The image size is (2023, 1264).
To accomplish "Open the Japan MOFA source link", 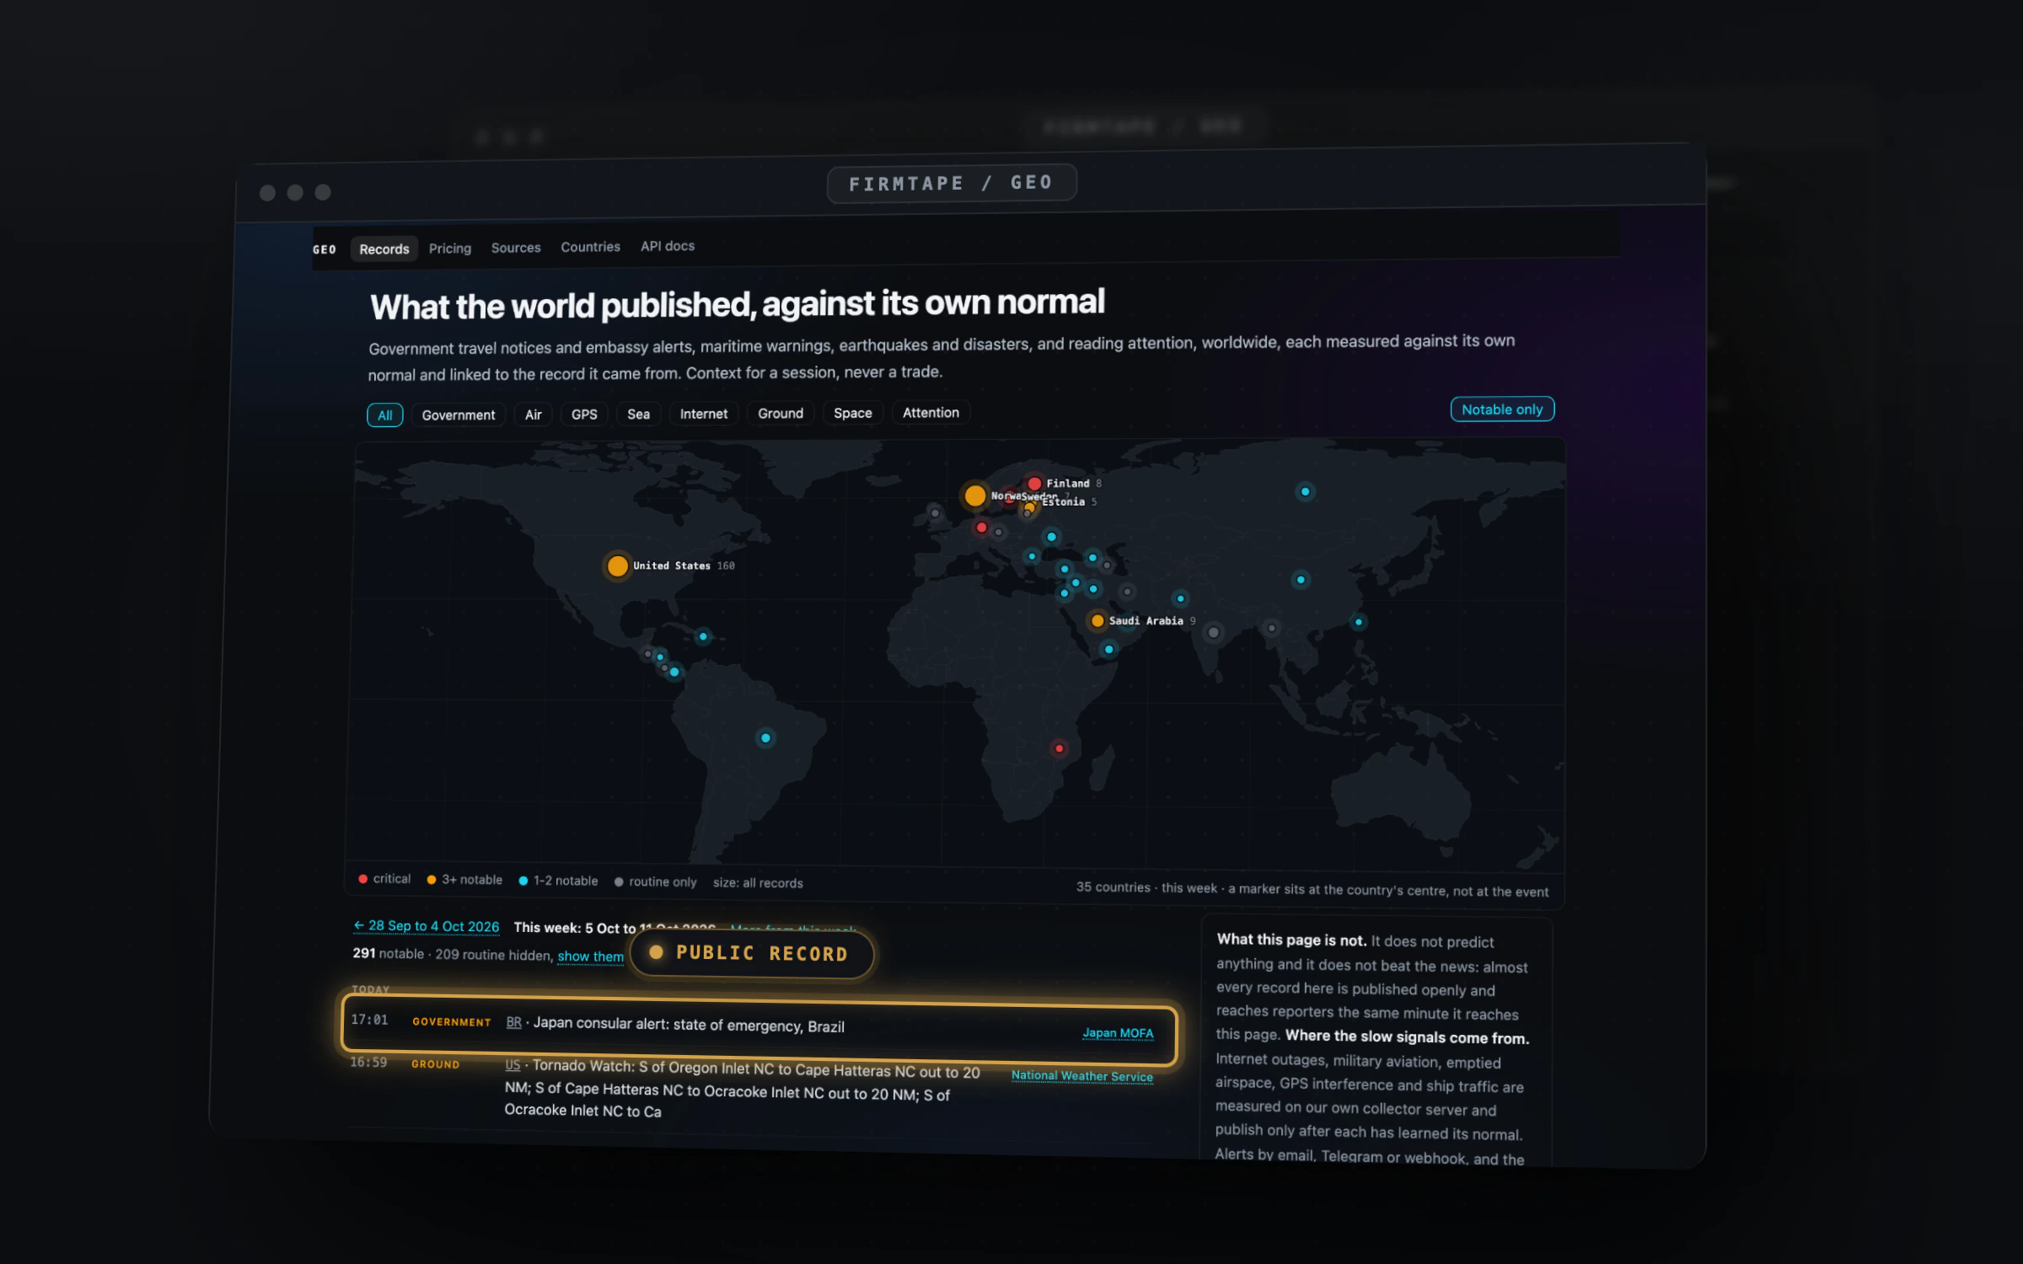I will click(1118, 1032).
